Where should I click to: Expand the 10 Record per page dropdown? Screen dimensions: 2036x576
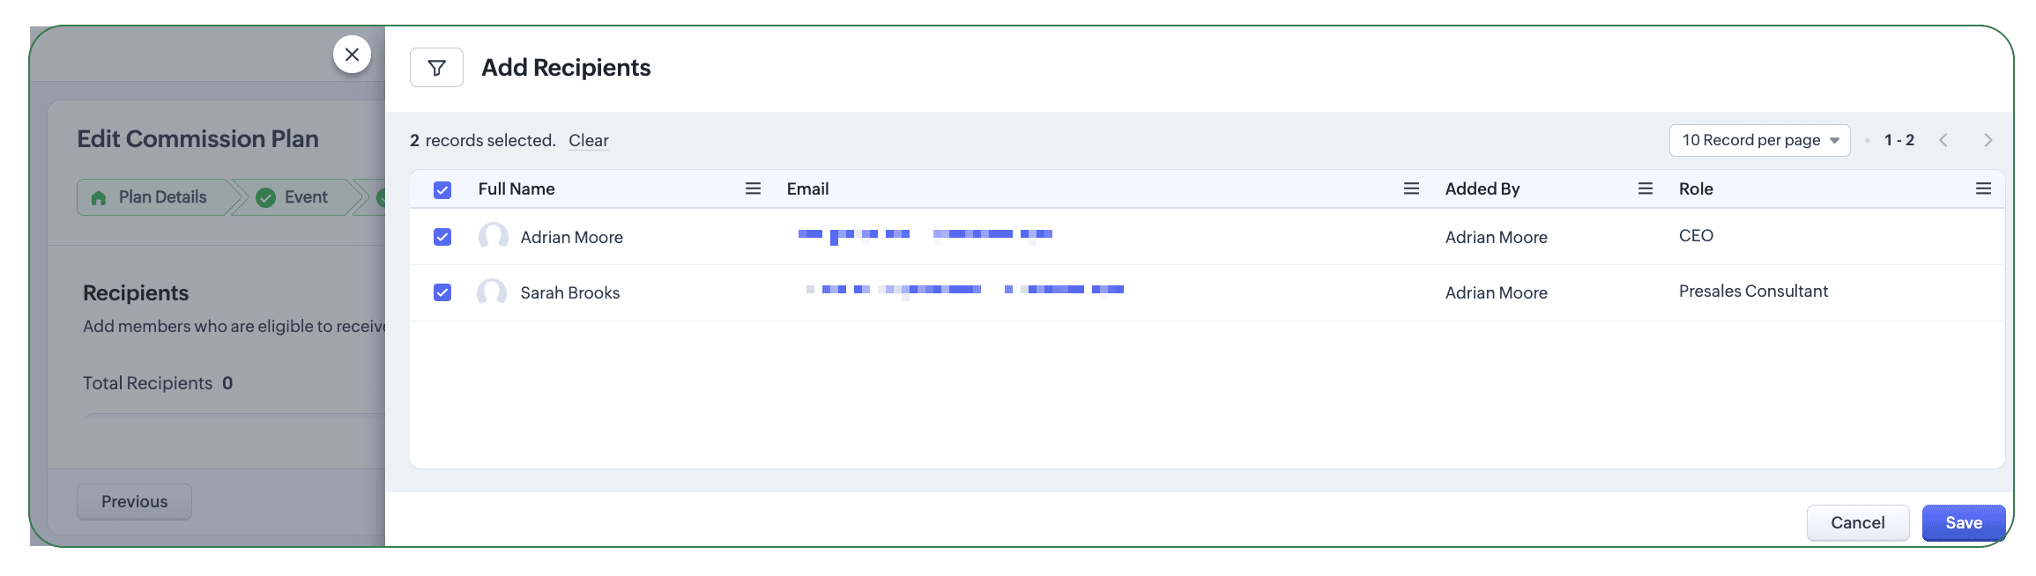[1759, 140]
